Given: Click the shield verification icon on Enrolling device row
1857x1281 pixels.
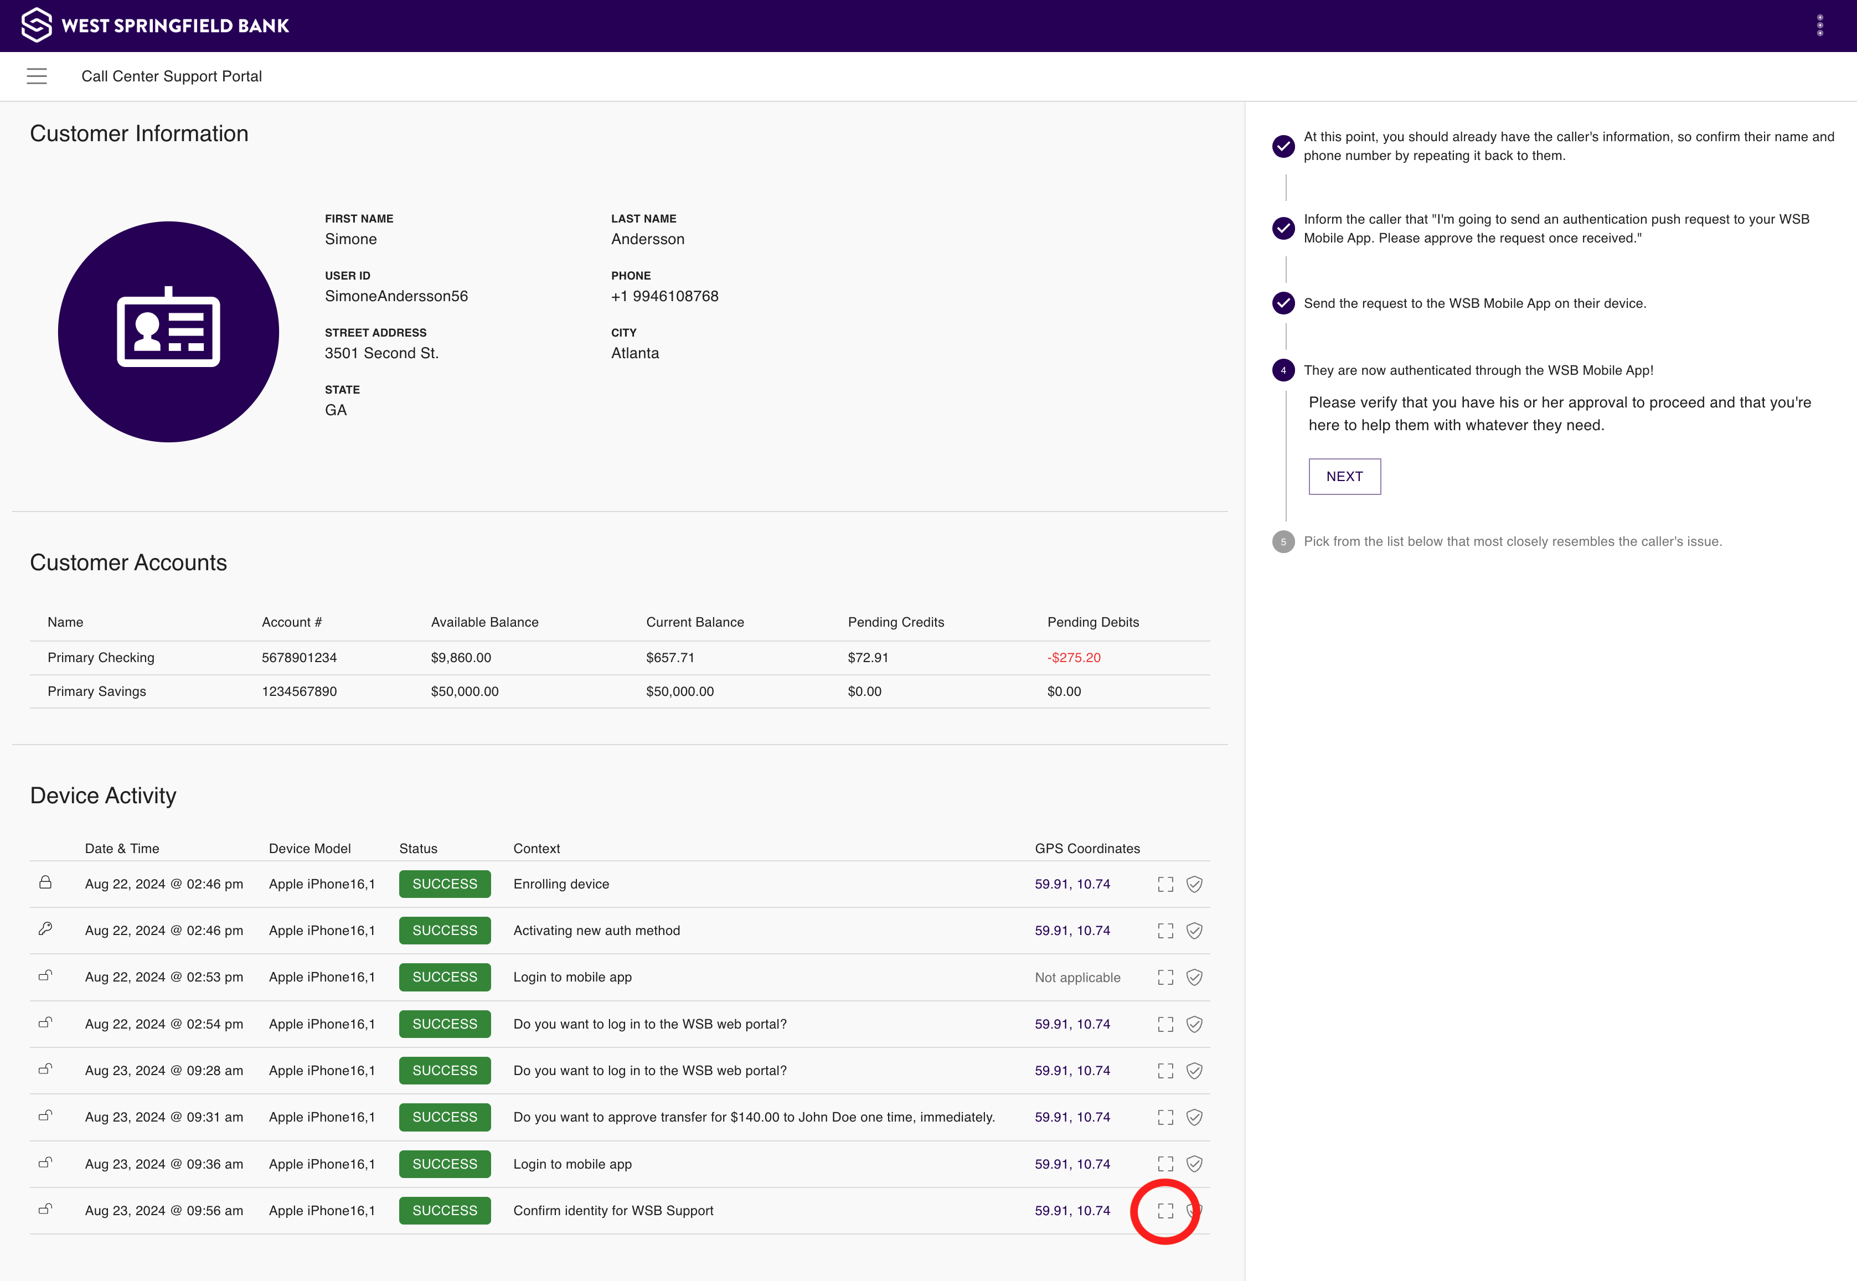Looking at the screenshot, I should [1194, 884].
